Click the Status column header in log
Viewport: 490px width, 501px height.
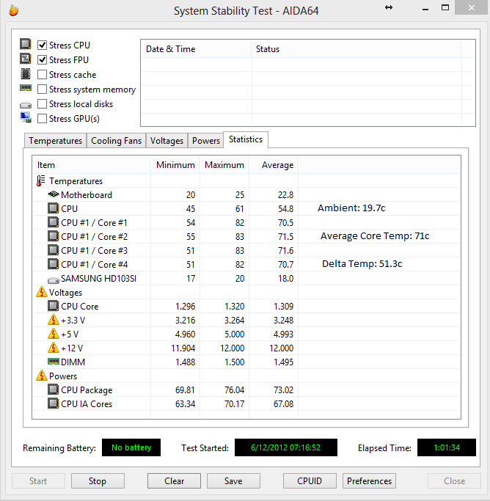pos(356,49)
